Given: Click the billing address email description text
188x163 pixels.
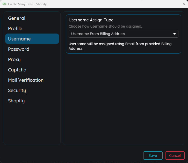Looking at the screenshot, I should (120, 46).
